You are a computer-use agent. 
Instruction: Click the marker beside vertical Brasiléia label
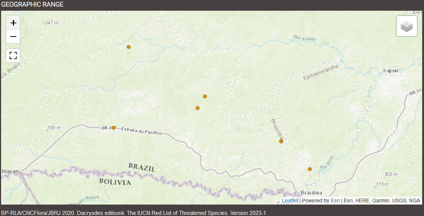(x=281, y=141)
